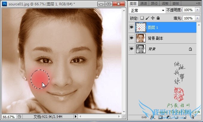Image resolution: width=203 pixels, height=122 pixels.
Task: Minimize the source01.jpg document window
Action: pyautogui.click(x=101, y=4)
